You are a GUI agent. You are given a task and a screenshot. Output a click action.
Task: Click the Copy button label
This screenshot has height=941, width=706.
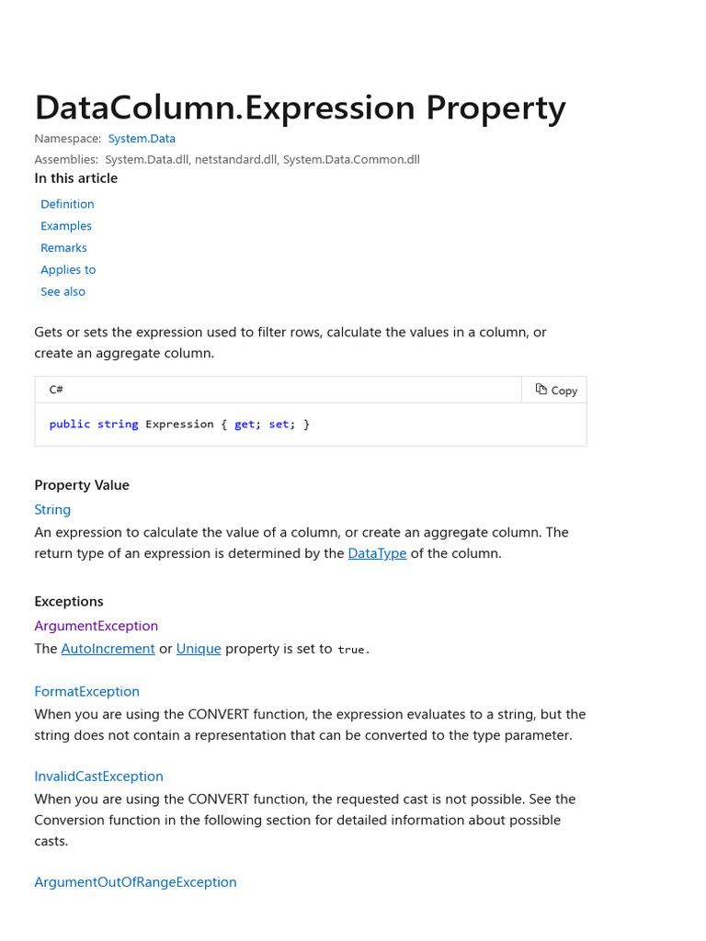click(x=564, y=391)
